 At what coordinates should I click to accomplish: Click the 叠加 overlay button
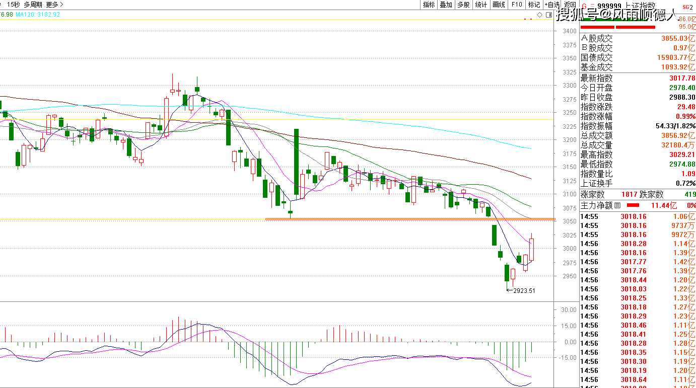(x=446, y=5)
